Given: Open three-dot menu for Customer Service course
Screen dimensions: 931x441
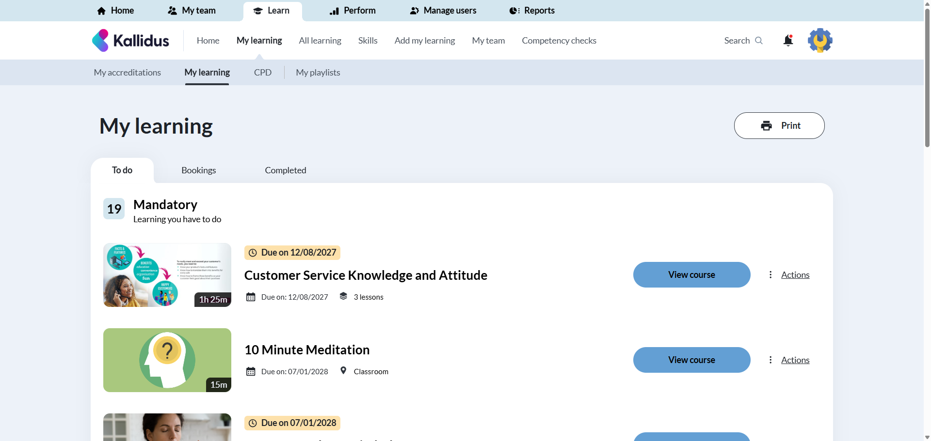Looking at the screenshot, I should pos(770,275).
